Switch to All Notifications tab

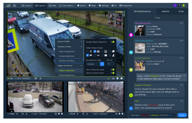point(142,12)
